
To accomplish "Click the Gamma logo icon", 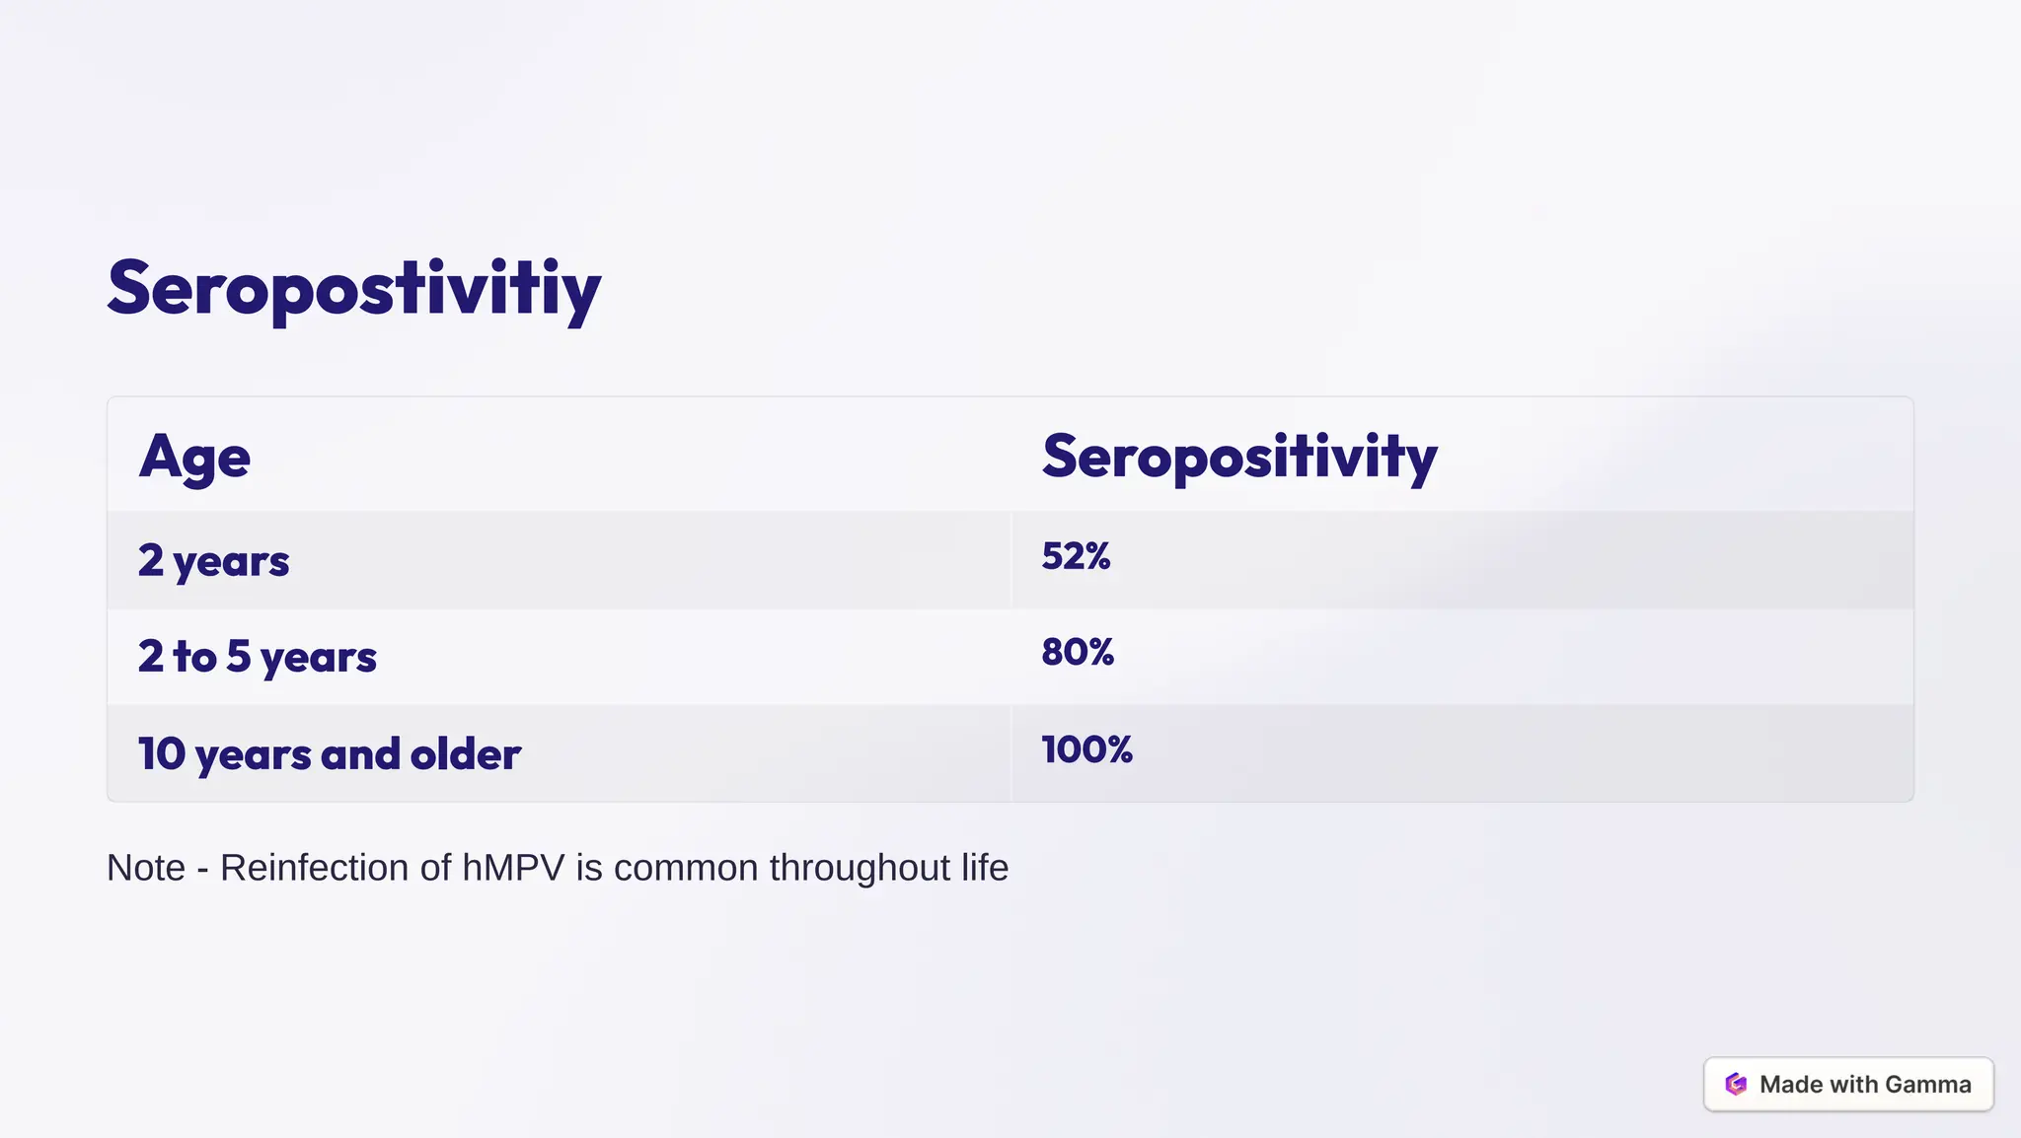I will click(1736, 1084).
